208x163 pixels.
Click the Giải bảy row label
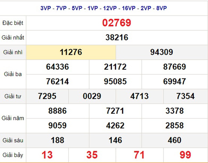(13, 155)
